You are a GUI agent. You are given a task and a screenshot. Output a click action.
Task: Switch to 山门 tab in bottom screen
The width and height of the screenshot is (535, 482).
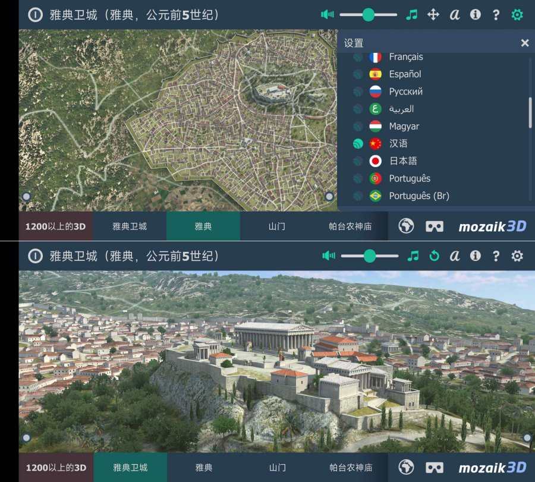pos(278,468)
